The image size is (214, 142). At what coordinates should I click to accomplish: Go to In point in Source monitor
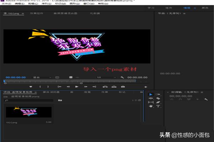(x=59, y=87)
